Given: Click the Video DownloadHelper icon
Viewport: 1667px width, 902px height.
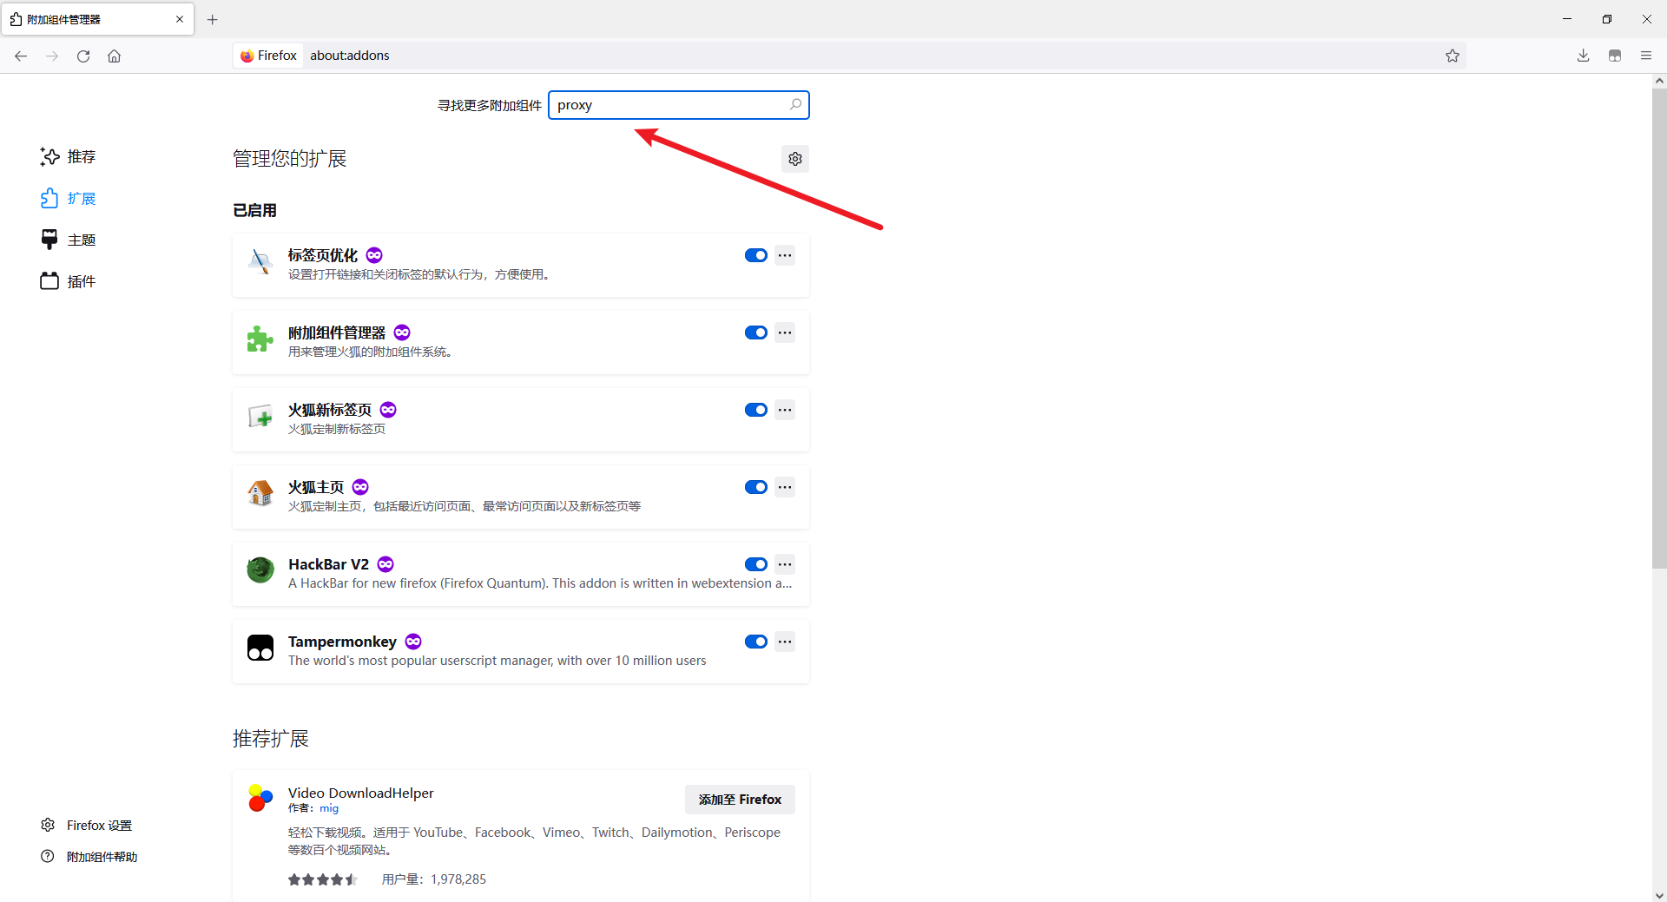Looking at the screenshot, I should click(x=260, y=798).
